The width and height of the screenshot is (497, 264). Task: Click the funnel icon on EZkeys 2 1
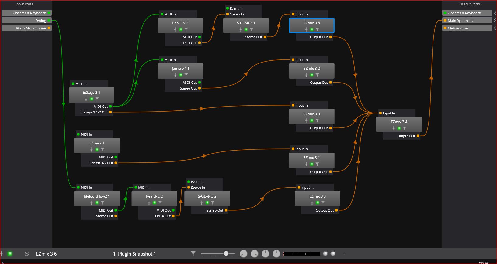(x=97, y=99)
